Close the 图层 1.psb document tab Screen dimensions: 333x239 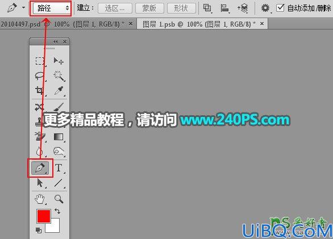262,24
